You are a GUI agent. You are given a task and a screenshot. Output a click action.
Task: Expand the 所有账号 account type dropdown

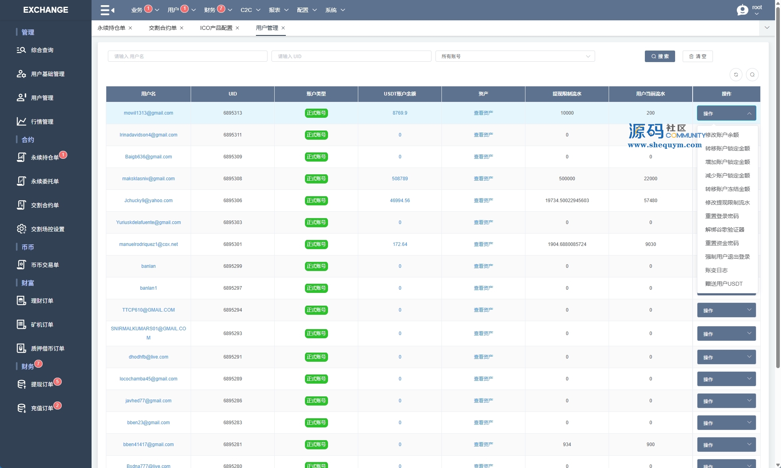coord(515,56)
